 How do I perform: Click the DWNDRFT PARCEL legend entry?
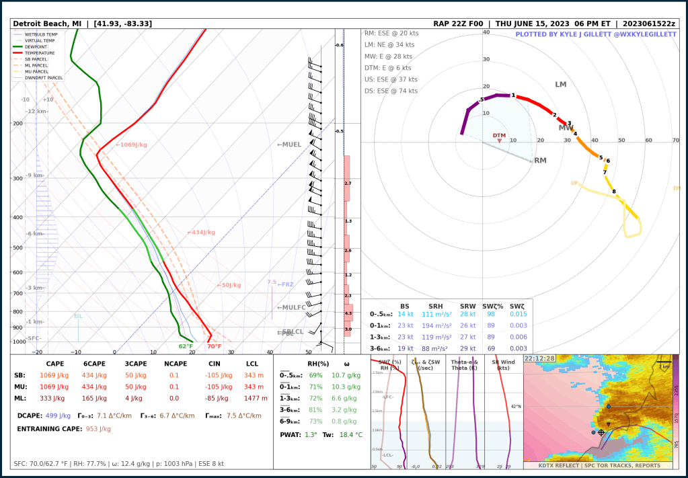(x=43, y=78)
